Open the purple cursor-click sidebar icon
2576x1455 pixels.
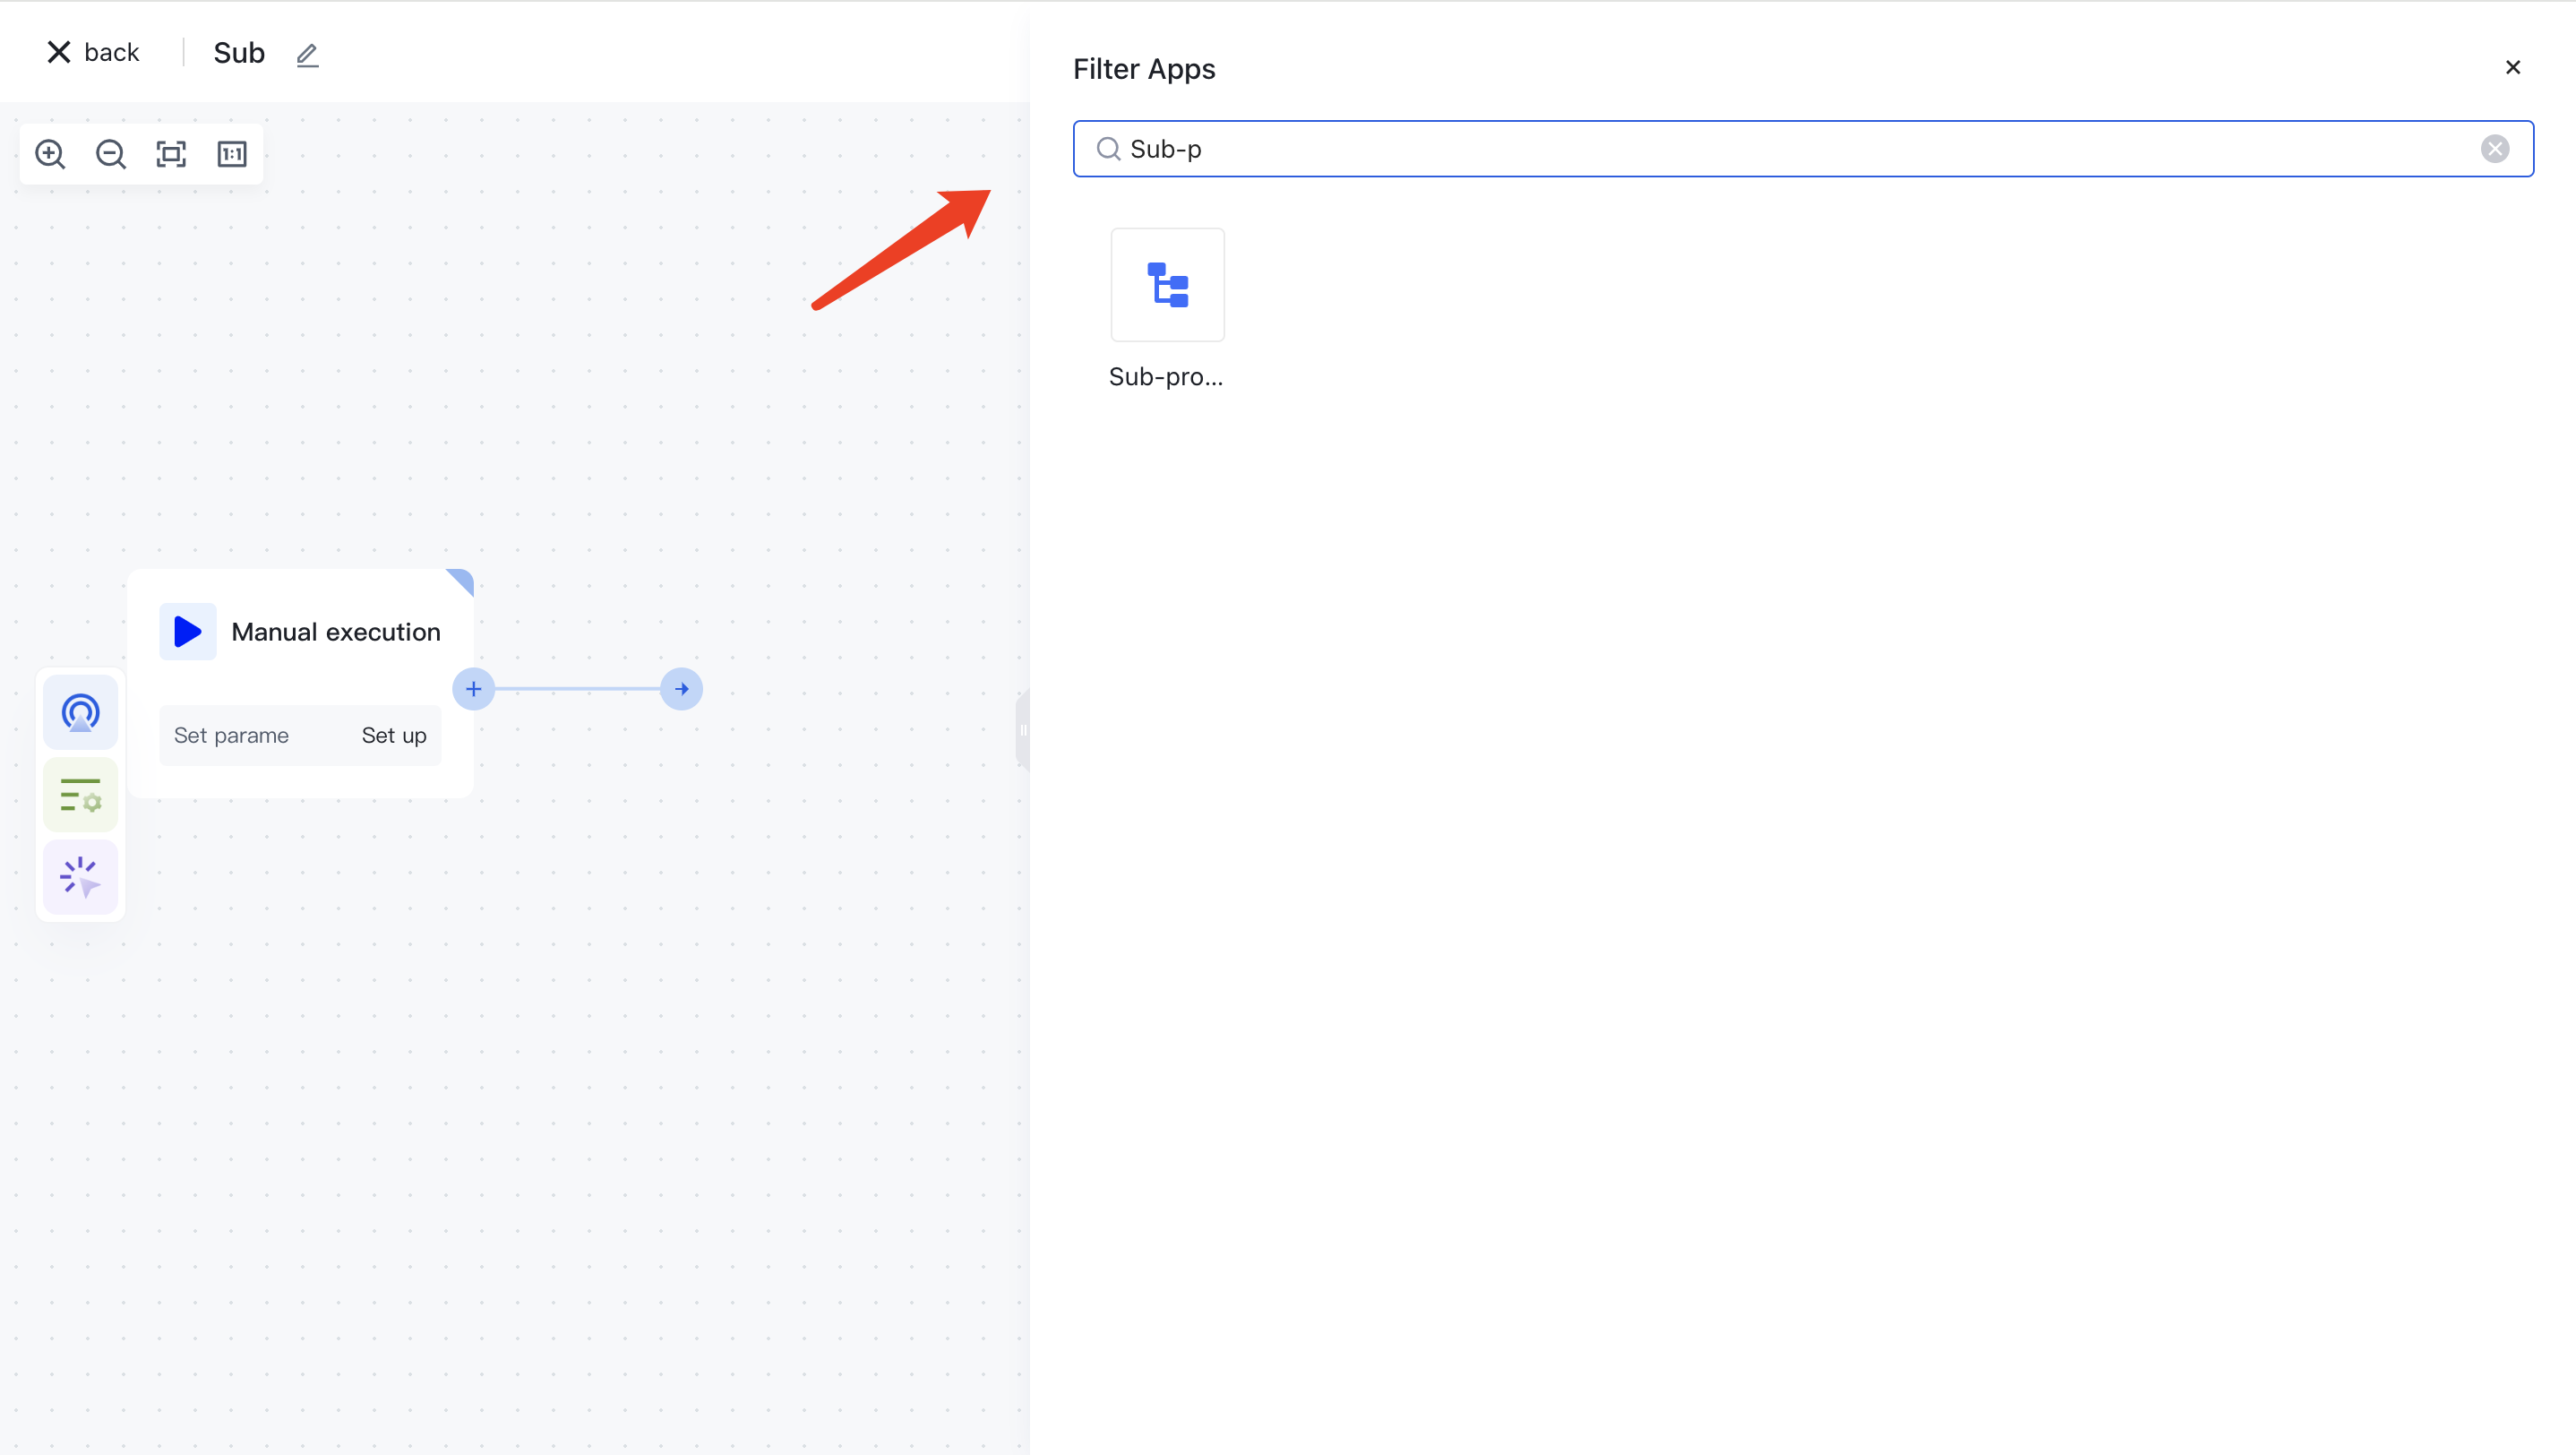pos(81,877)
